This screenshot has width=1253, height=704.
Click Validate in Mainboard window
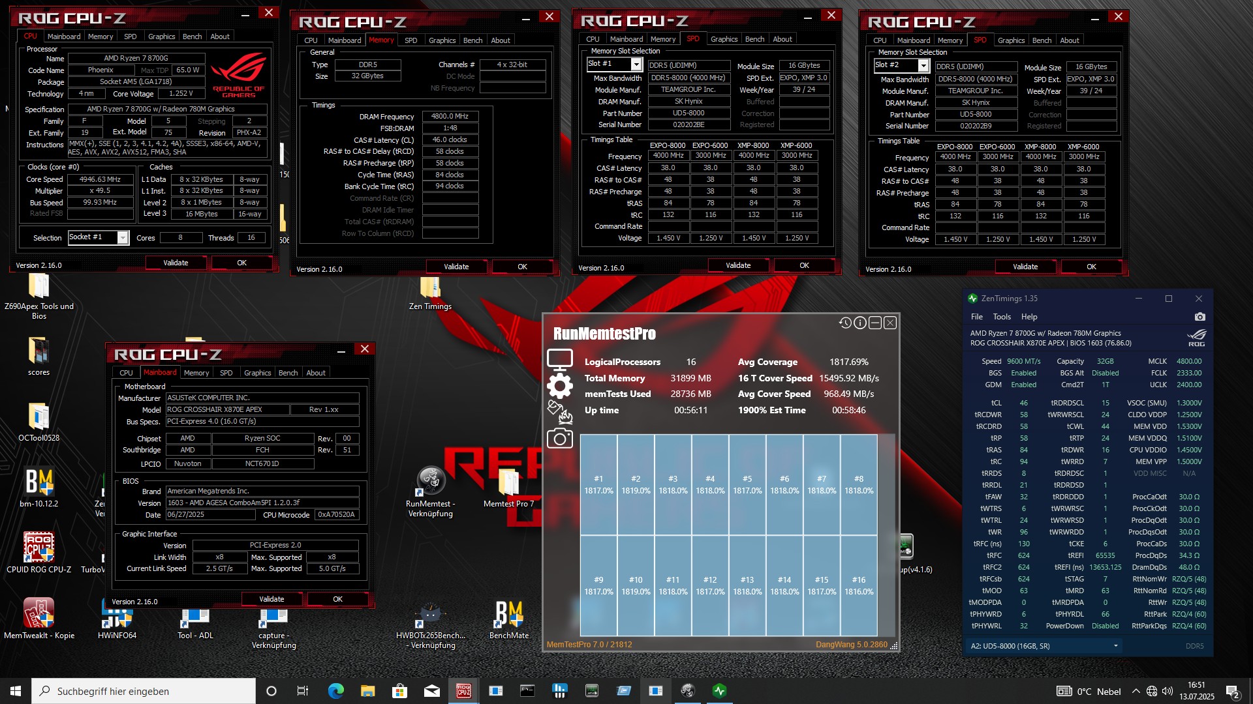(271, 599)
